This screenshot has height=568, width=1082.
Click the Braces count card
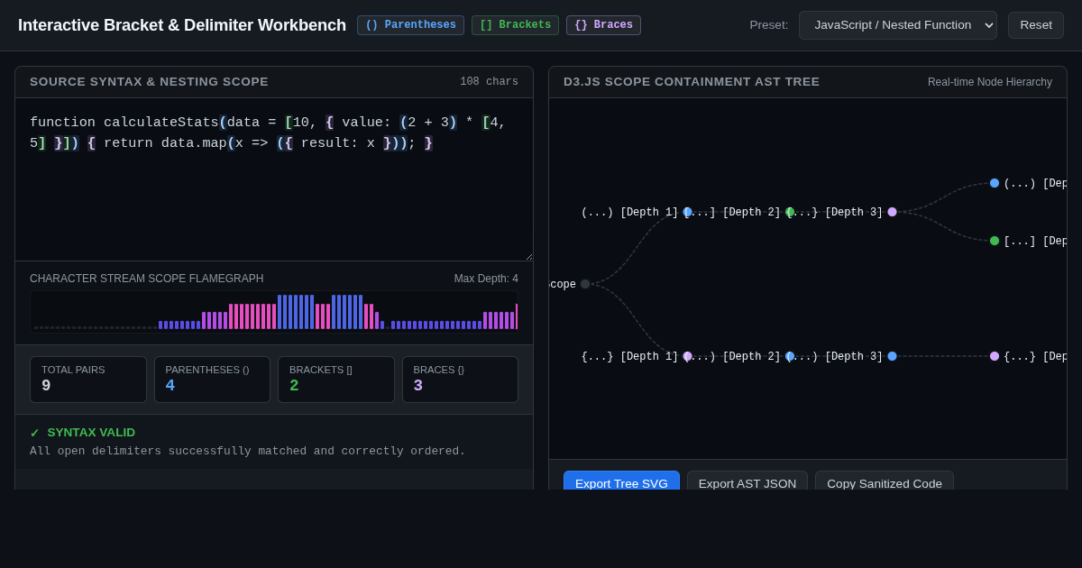[460, 380]
